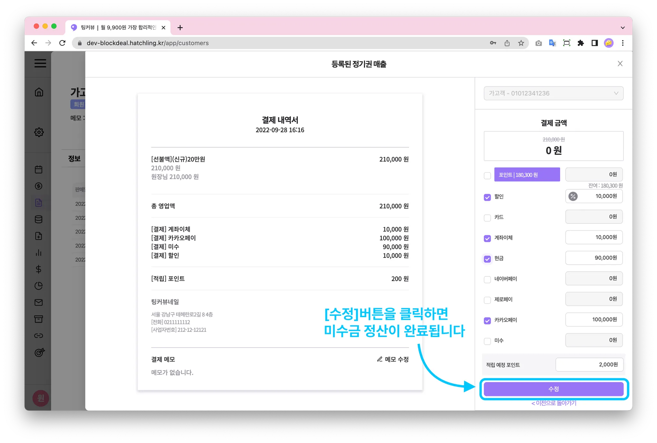Uncheck the 현금 checkbox

pos(487,259)
